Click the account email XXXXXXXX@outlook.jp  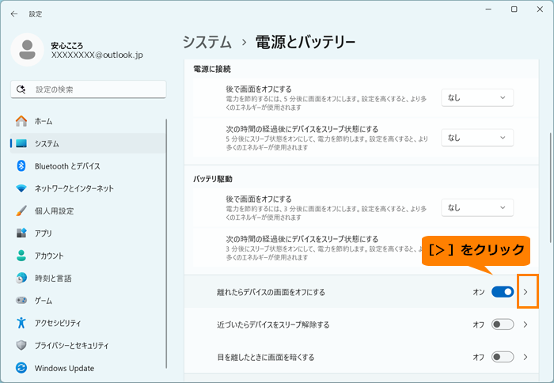(x=97, y=55)
